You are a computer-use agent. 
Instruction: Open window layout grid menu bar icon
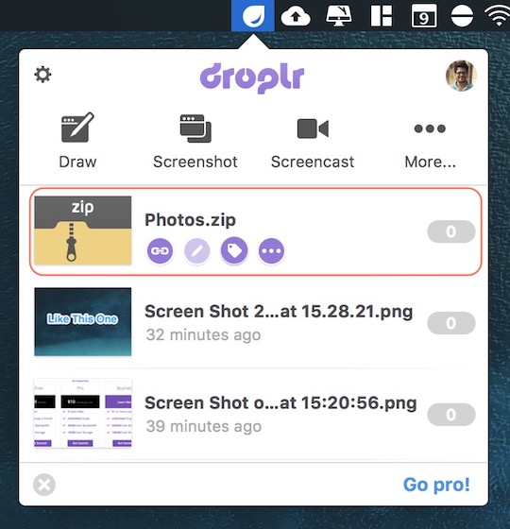click(x=382, y=15)
